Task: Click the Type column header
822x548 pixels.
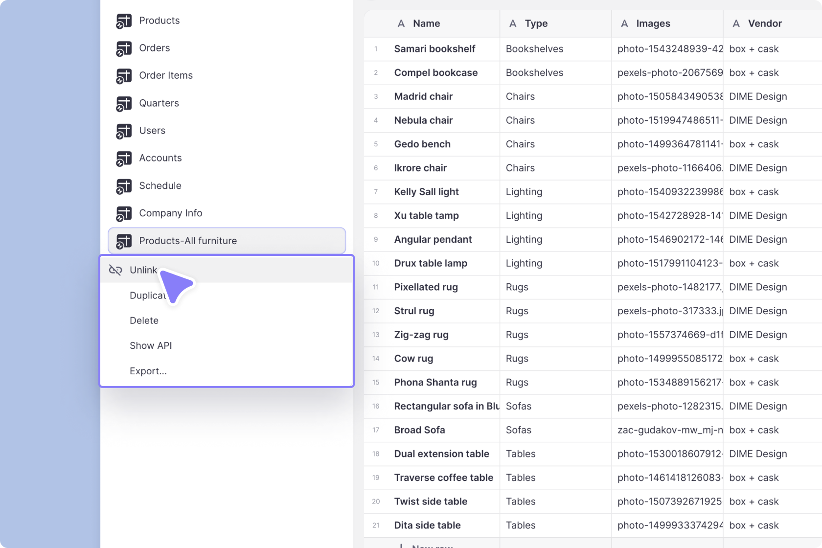Action: 536,23
